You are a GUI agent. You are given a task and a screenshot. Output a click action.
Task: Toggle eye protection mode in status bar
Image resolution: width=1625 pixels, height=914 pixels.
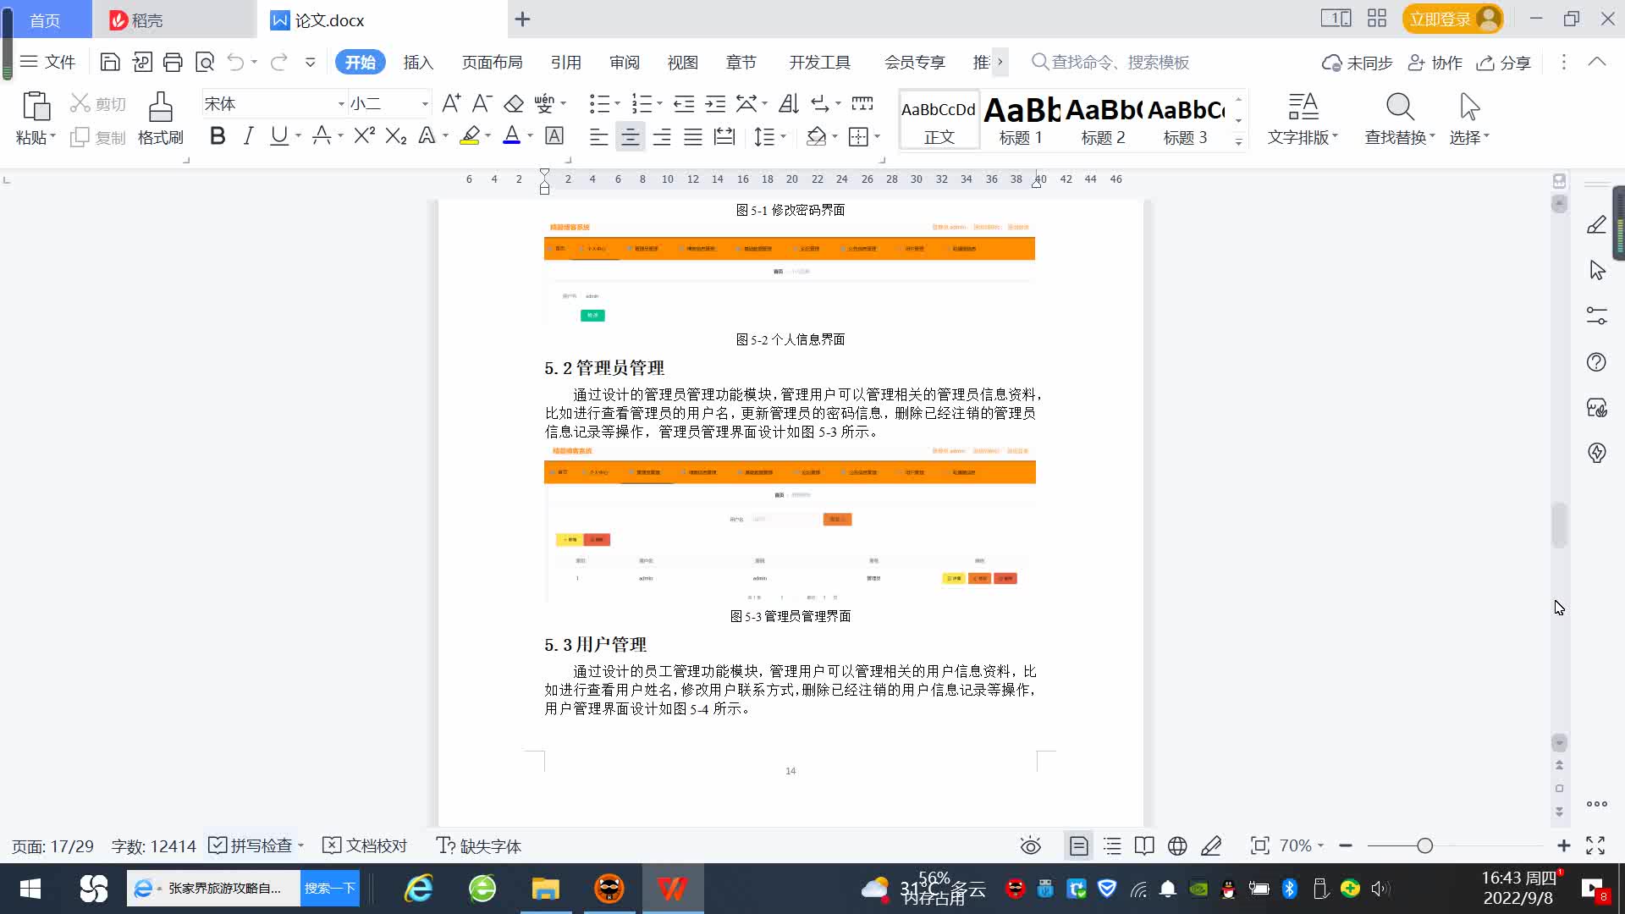(1030, 845)
